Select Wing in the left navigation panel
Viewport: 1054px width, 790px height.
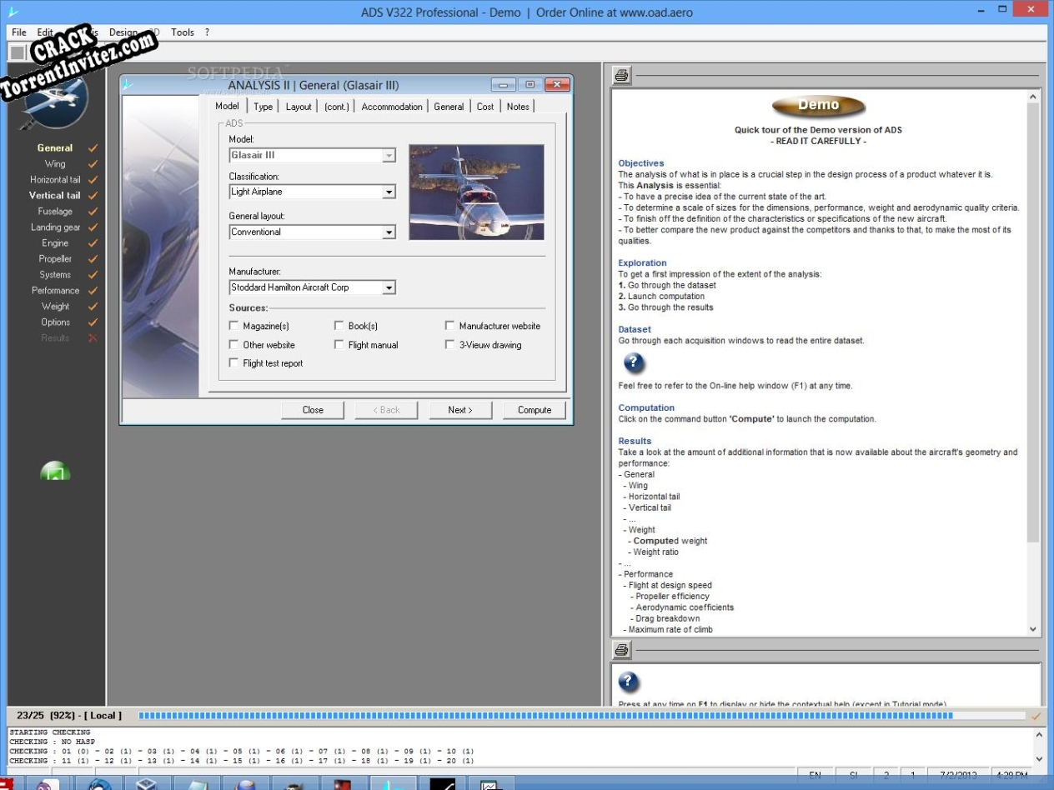tap(54, 163)
